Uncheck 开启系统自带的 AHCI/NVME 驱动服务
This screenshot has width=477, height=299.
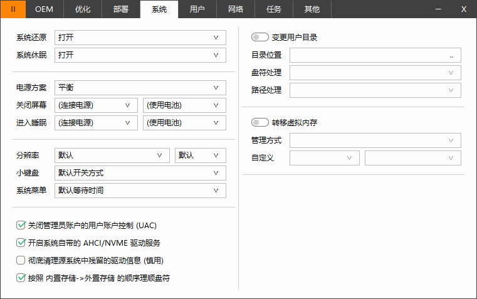tap(21, 243)
